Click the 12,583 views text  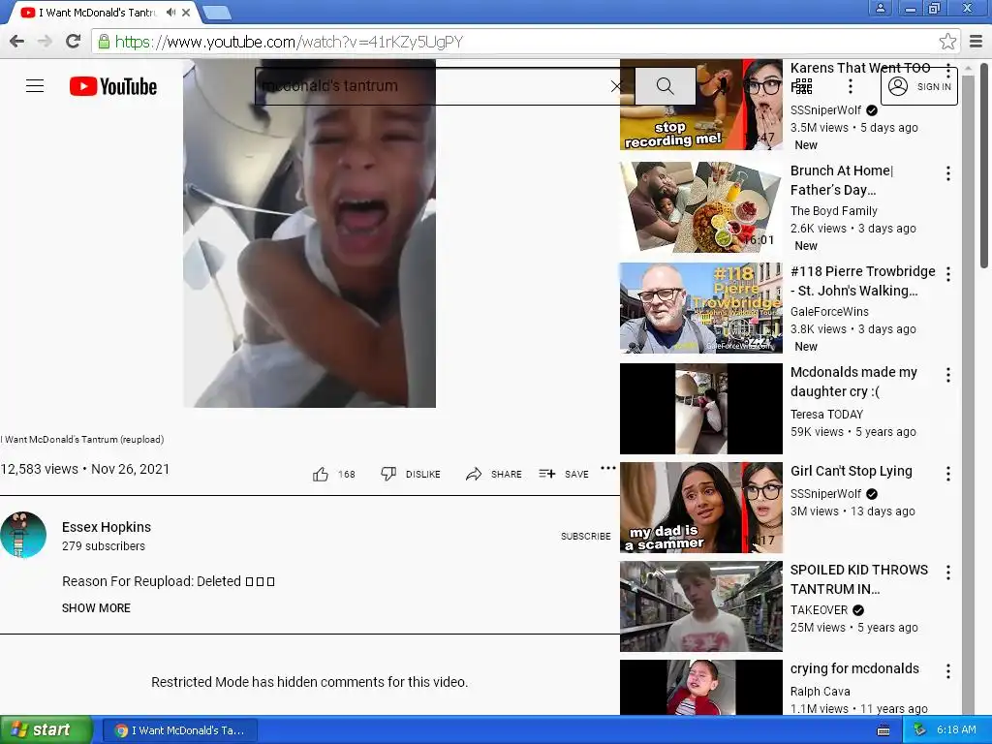tap(39, 469)
